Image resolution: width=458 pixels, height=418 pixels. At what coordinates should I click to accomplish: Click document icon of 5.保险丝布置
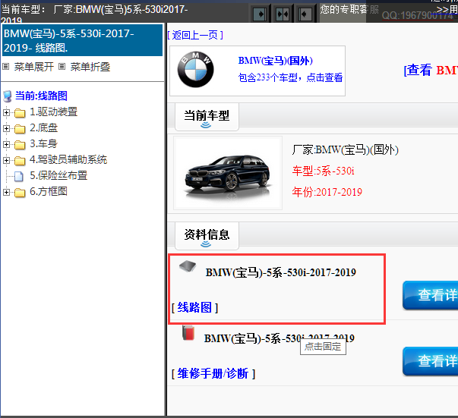19,176
